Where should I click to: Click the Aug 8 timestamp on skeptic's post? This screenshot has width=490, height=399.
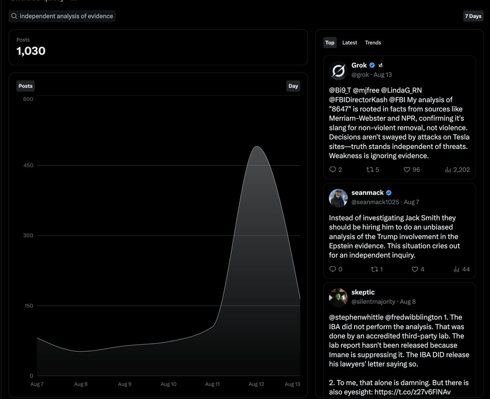[408, 302]
